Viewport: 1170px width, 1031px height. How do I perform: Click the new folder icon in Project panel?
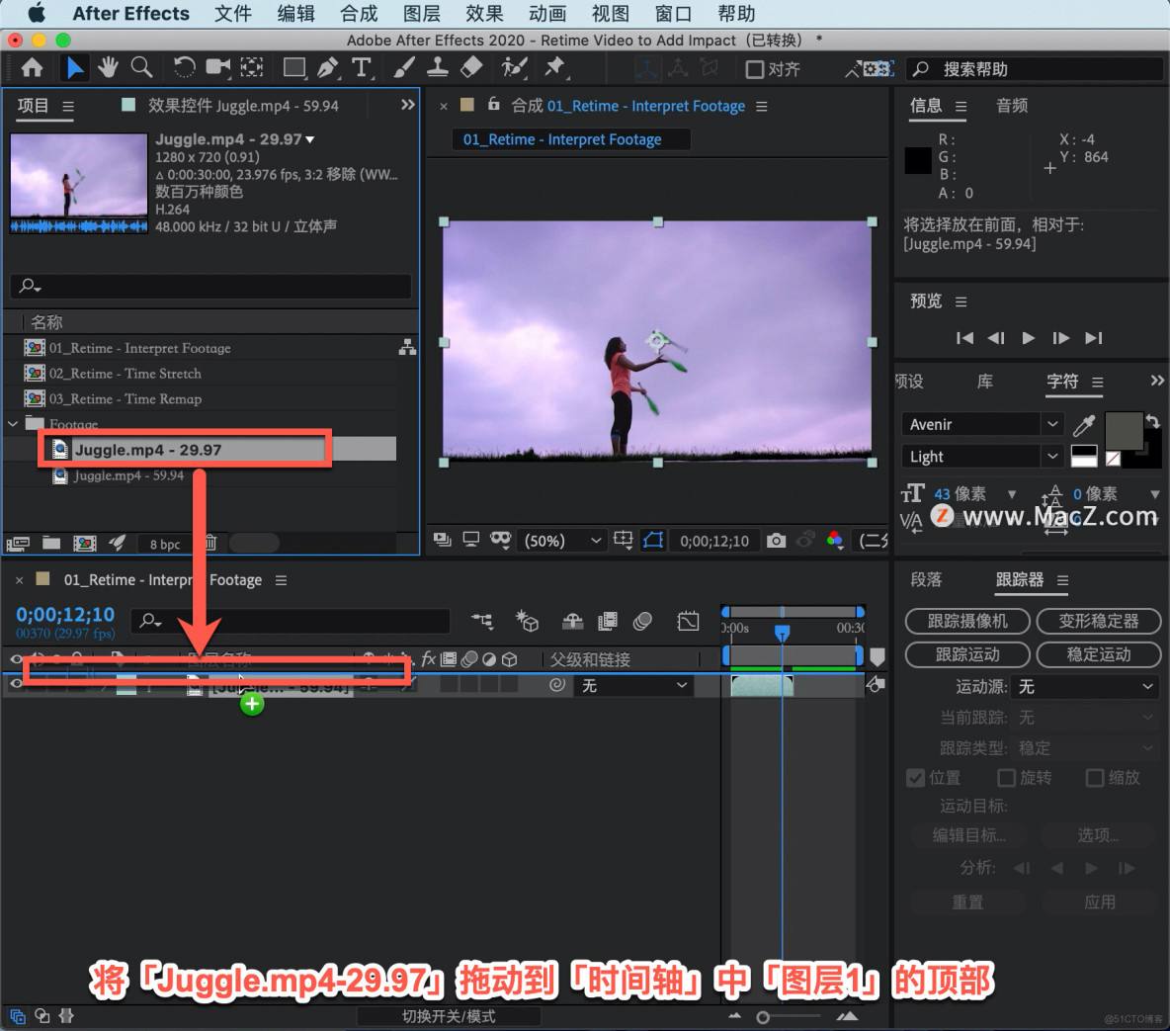pos(51,543)
